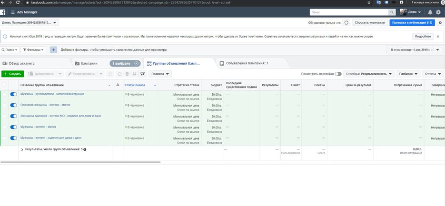Click the plus icon to add filter
The image size is (445, 206).
53,49
